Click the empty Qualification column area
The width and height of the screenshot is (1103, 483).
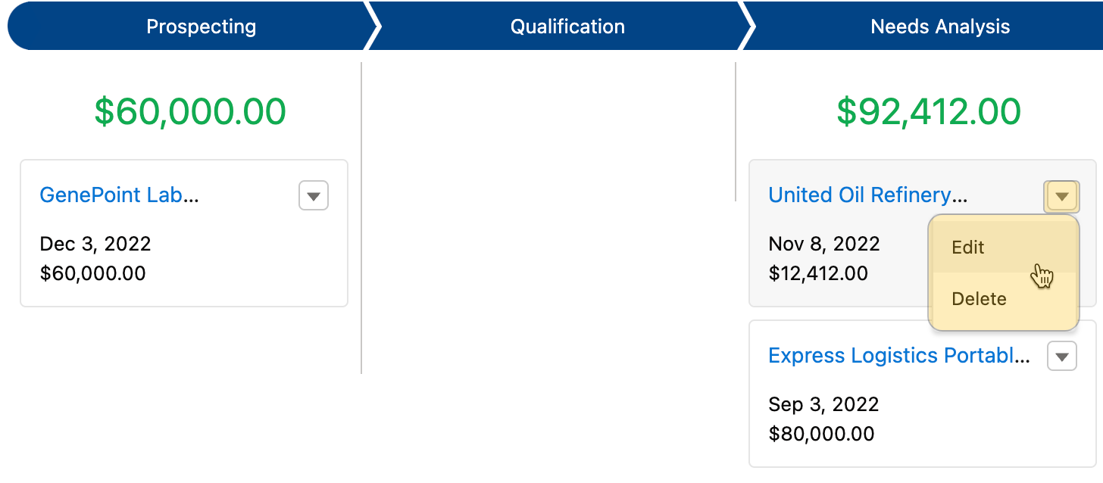548,218
